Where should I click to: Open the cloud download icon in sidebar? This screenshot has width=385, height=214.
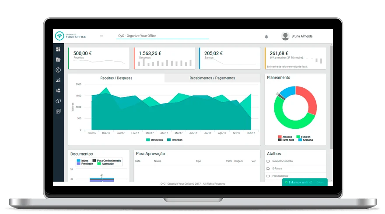point(58,101)
